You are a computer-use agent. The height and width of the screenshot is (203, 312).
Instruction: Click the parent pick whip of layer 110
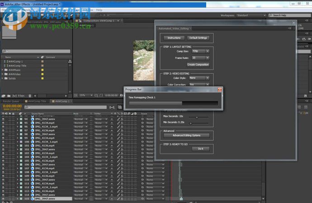(x=142, y=179)
